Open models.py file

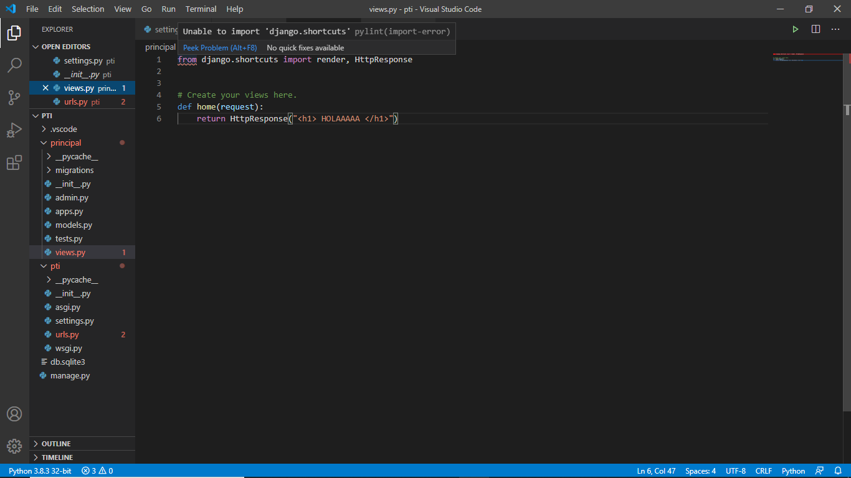(x=82, y=225)
